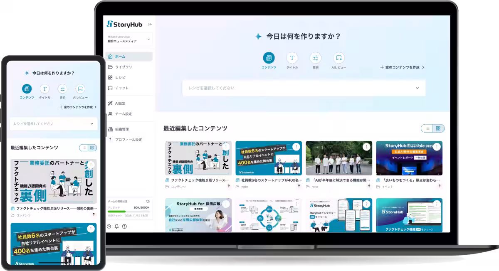Open 社員数6名のスタートアップ thumbnail on laptop
Viewport: 499px width, 271px height.
pos(269,158)
